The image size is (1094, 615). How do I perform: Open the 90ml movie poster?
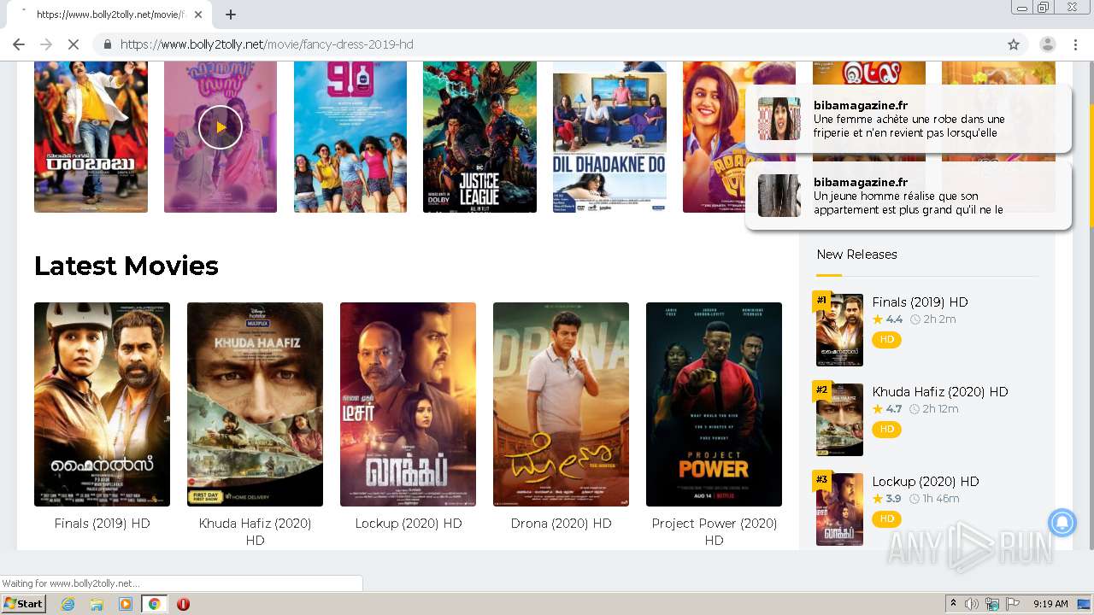click(x=350, y=137)
